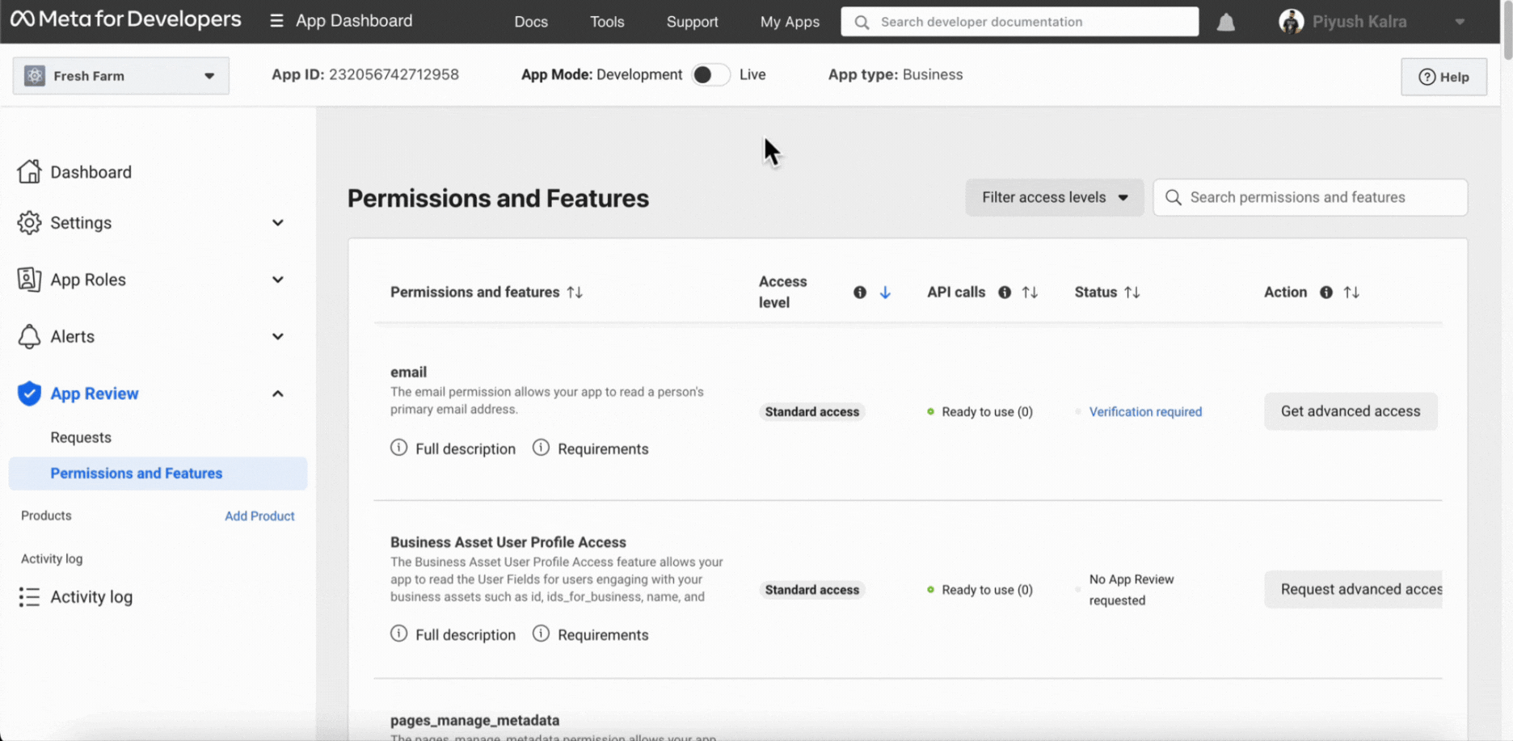This screenshot has width=1513, height=741.
Task: Click the Access level info icon
Action: coord(860,293)
